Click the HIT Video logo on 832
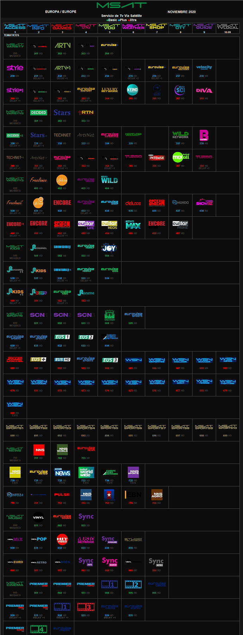Viewport: 243px width, 635px height. tap(62, 539)
